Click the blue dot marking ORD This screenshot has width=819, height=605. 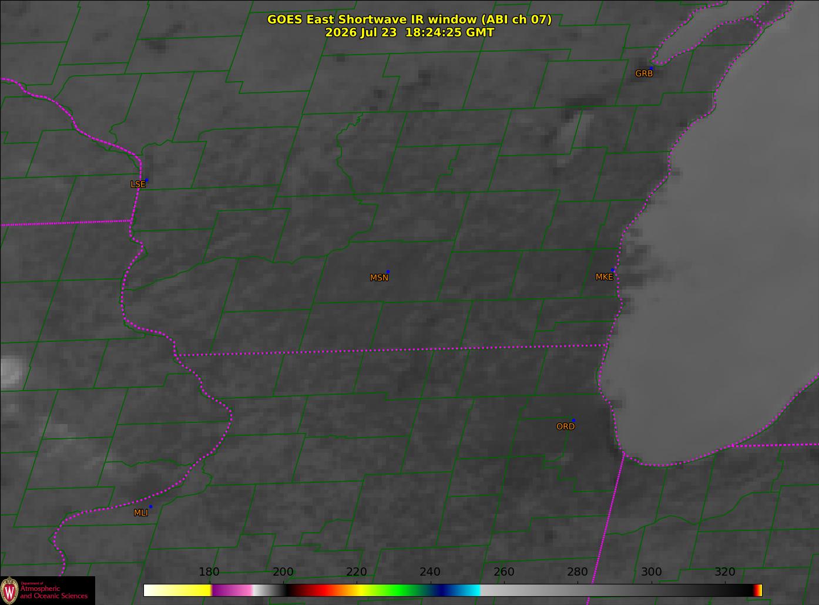pos(573,421)
